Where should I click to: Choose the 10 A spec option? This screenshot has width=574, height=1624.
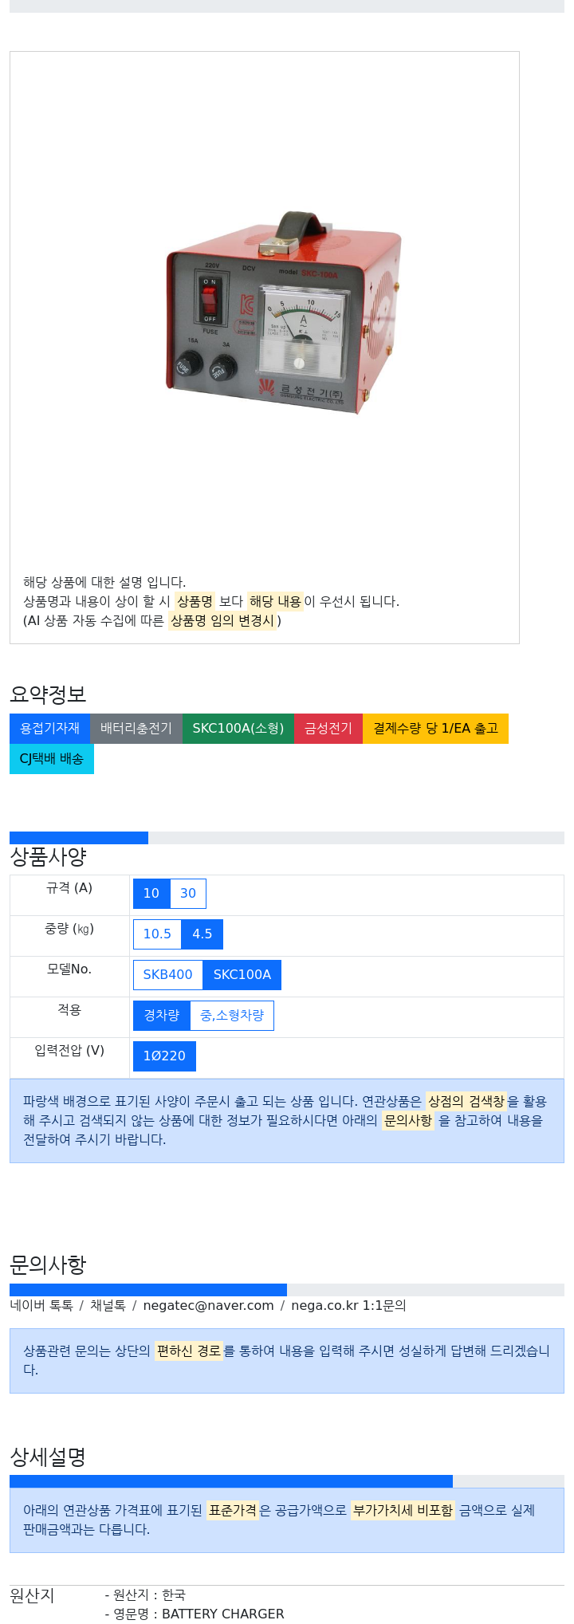coord(151,894)
